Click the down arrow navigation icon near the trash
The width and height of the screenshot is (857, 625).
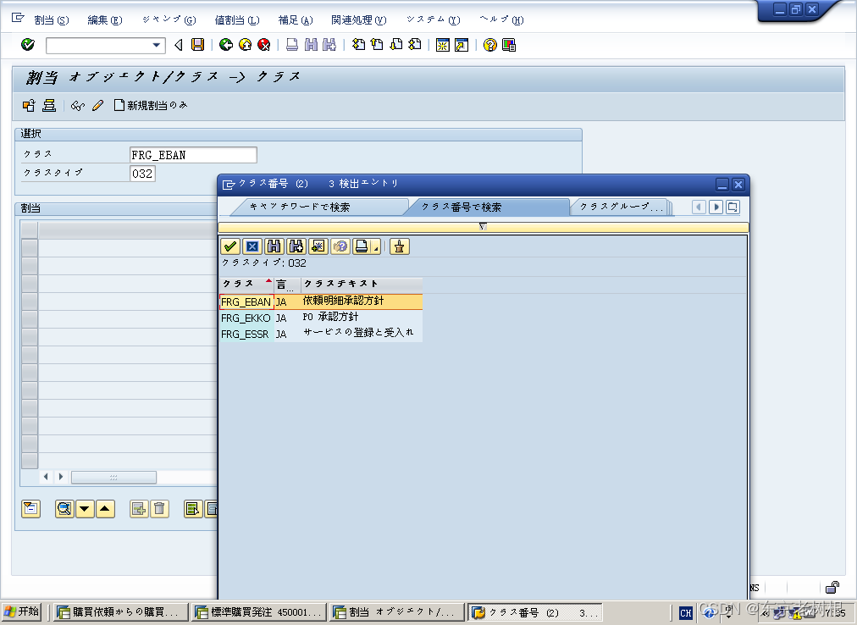pyautogui.click(x=85, y=508)
